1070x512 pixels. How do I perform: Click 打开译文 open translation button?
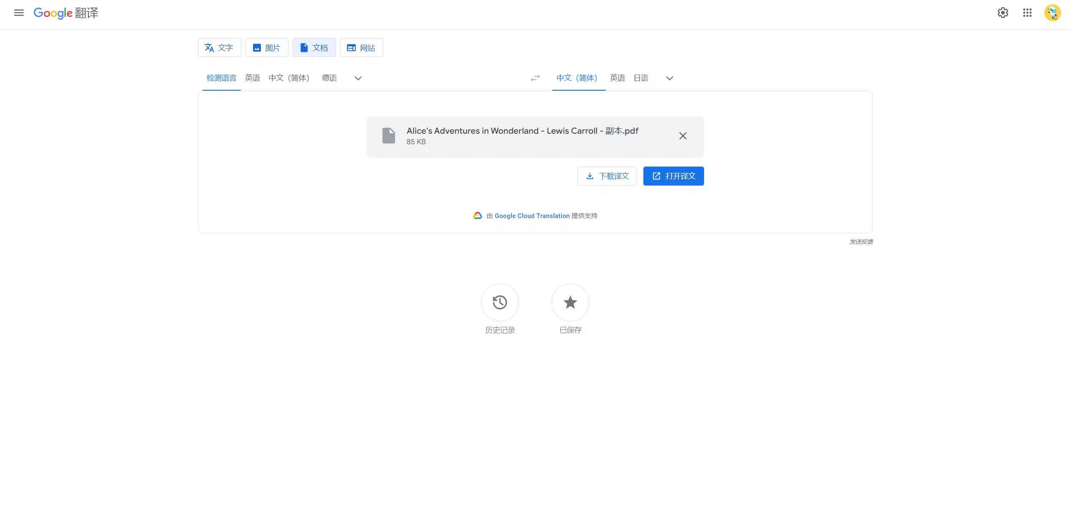(x=673, y=176)
